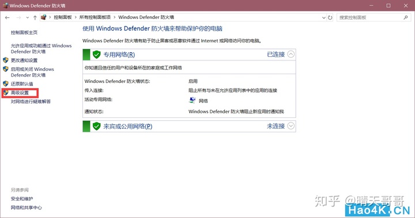Click 启用 firewall state value

193,81
